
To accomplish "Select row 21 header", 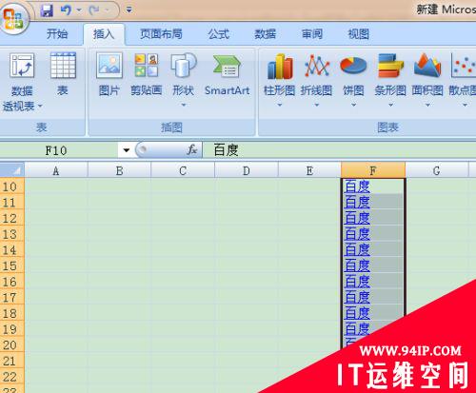I will (11, 361).
